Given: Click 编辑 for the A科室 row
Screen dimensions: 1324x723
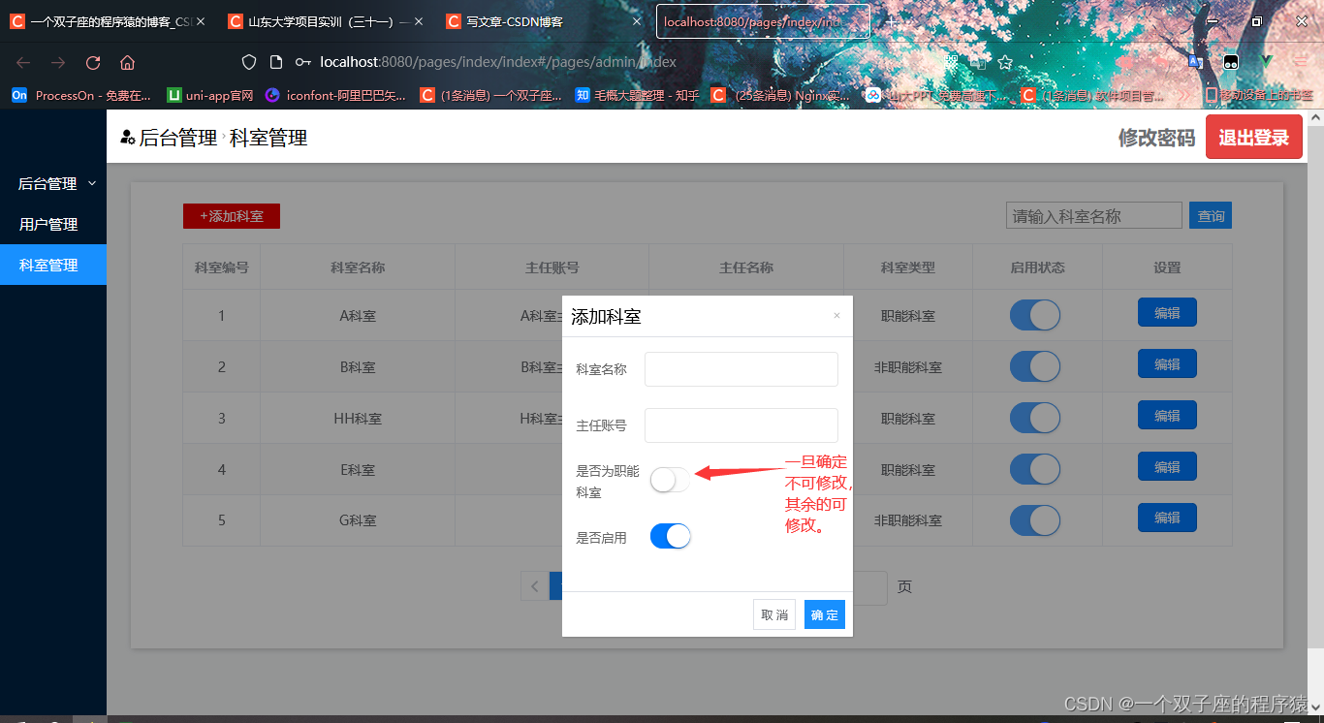Looking at the screenshot, I should [1167, 313].
